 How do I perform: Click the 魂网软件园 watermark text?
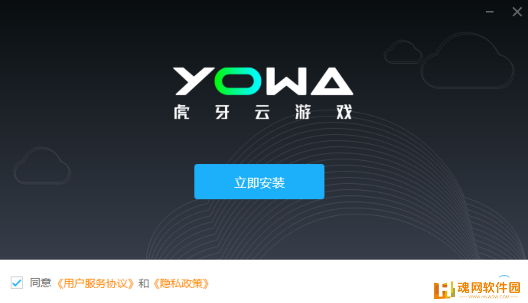(x=489, y=288)
